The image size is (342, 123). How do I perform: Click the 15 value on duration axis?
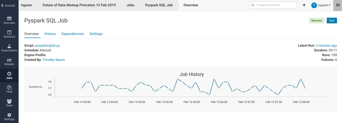point(50,95)
